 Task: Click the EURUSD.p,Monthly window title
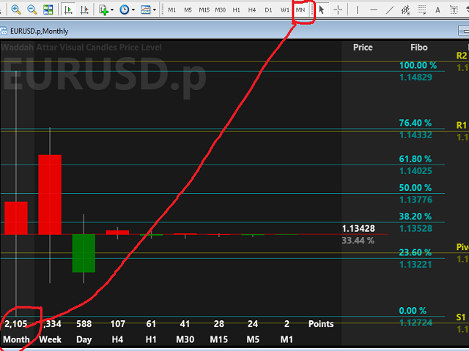(39, 31)
